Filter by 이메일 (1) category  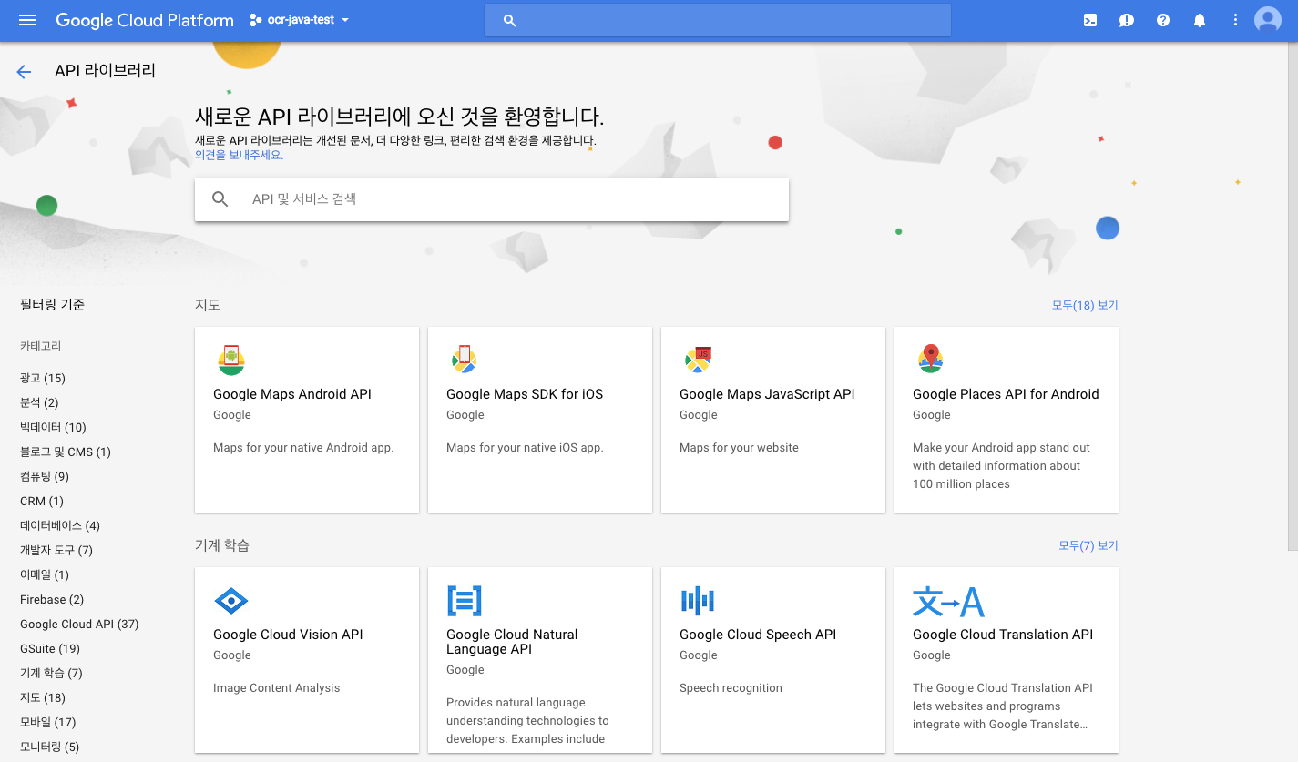(x=45, y=574)
